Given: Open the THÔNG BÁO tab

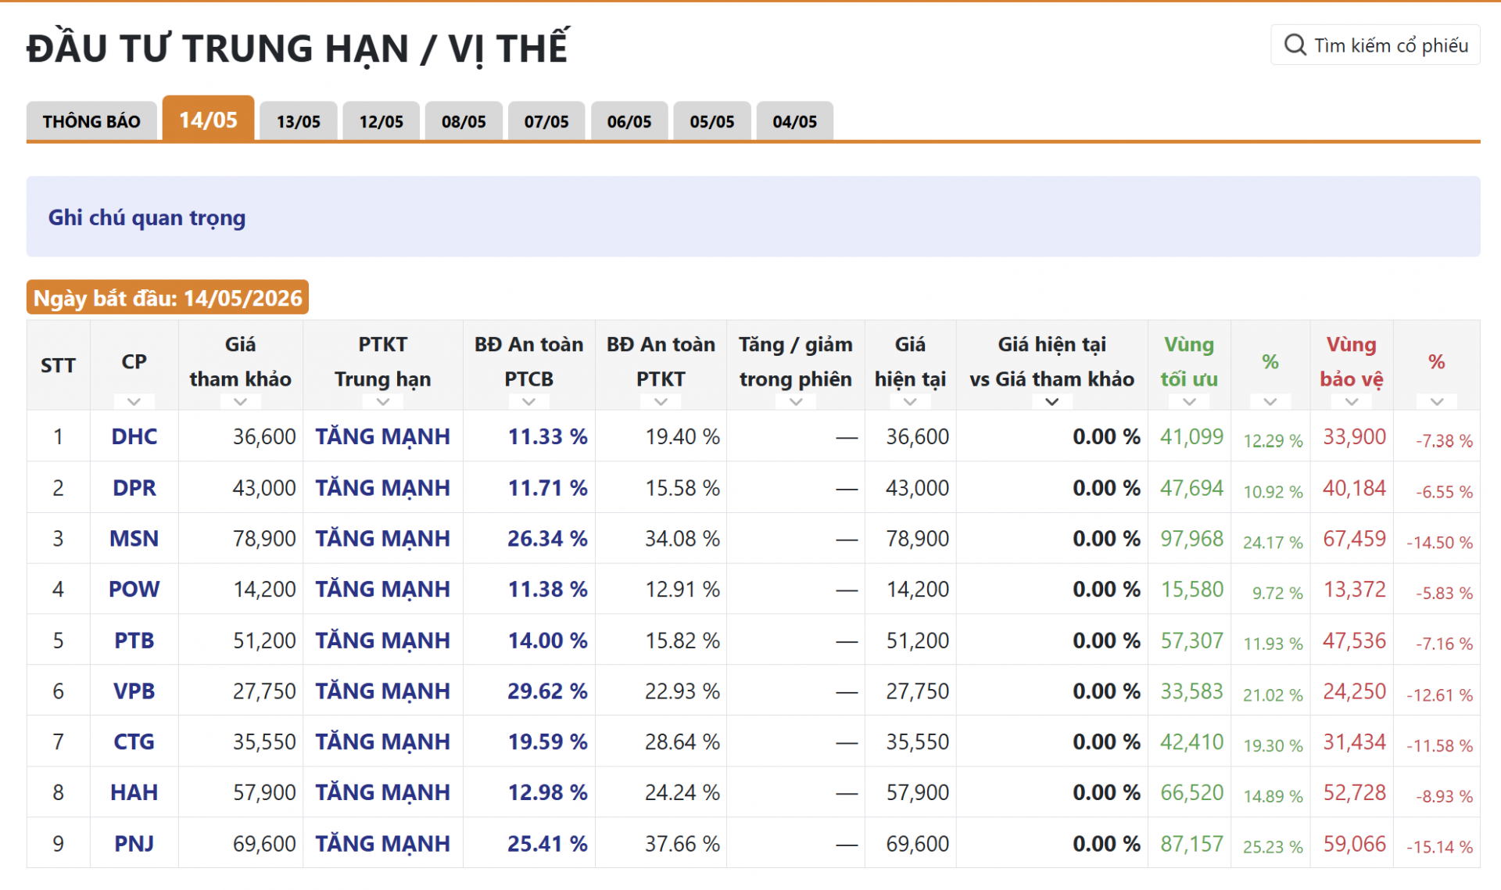Looking at the screenshot, I should [91, 121].
